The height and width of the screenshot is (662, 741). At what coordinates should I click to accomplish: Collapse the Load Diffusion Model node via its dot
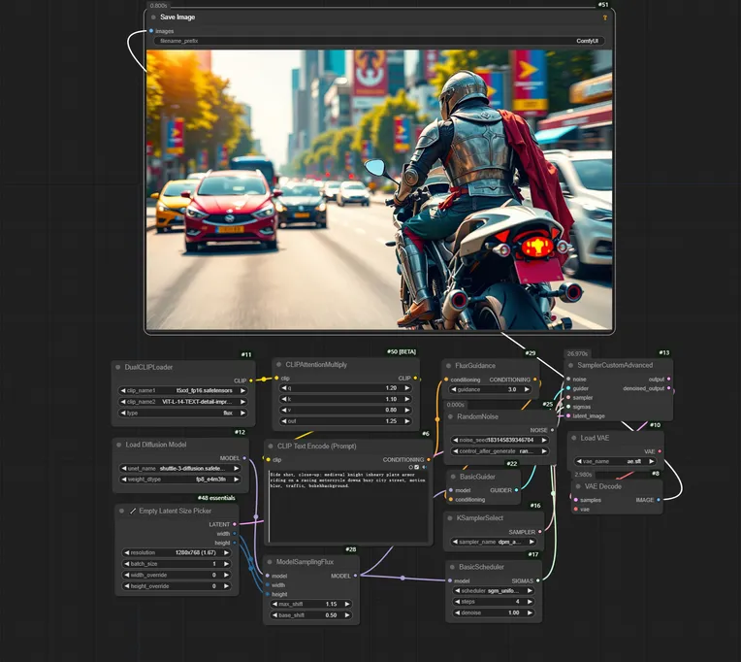(x=119, y=445)
